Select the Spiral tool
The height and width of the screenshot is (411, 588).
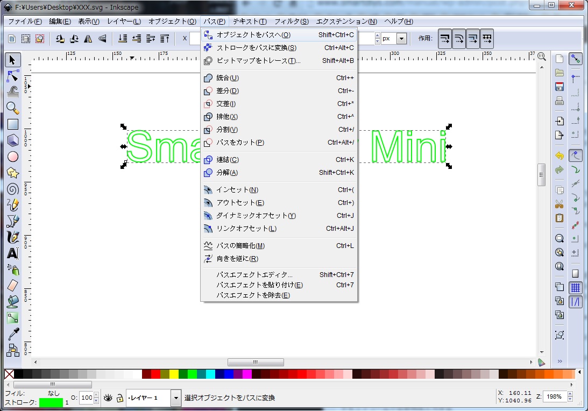pyautogui.click(x=13, y=189)
